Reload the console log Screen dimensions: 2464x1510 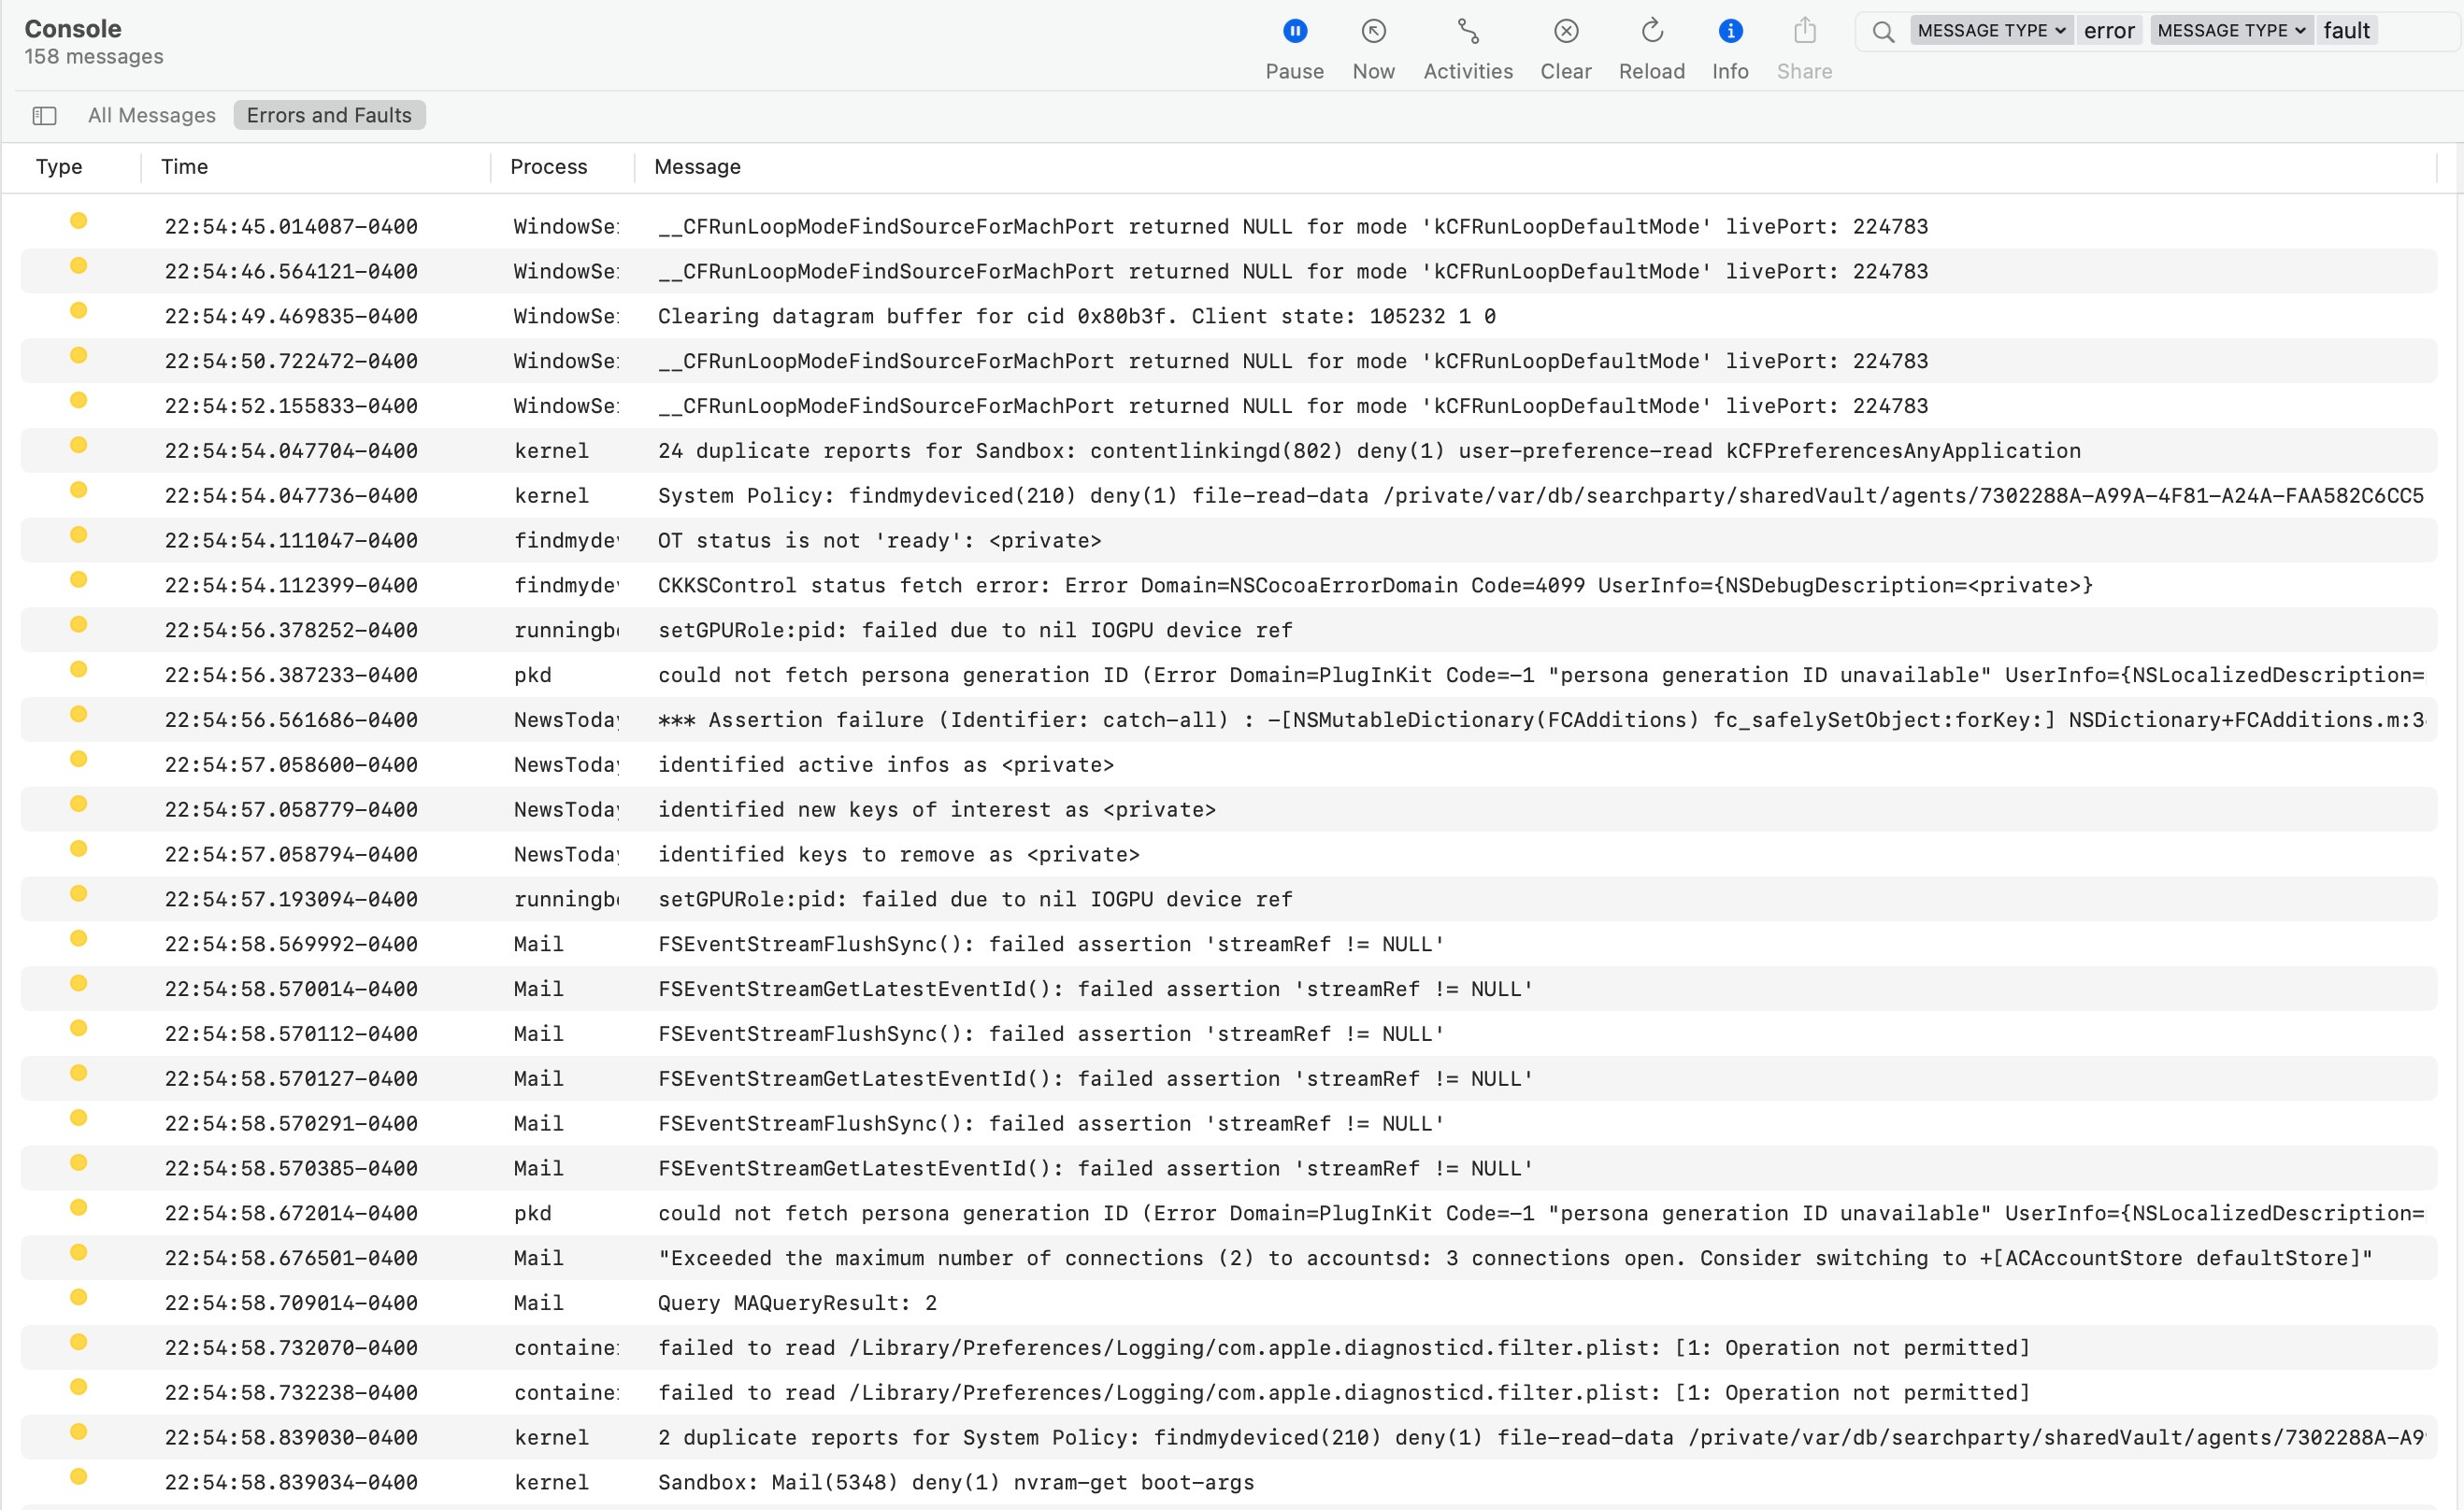tap(1651, 32)
